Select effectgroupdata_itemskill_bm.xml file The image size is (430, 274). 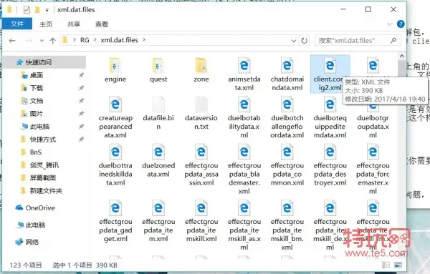[x=287, y=225]
